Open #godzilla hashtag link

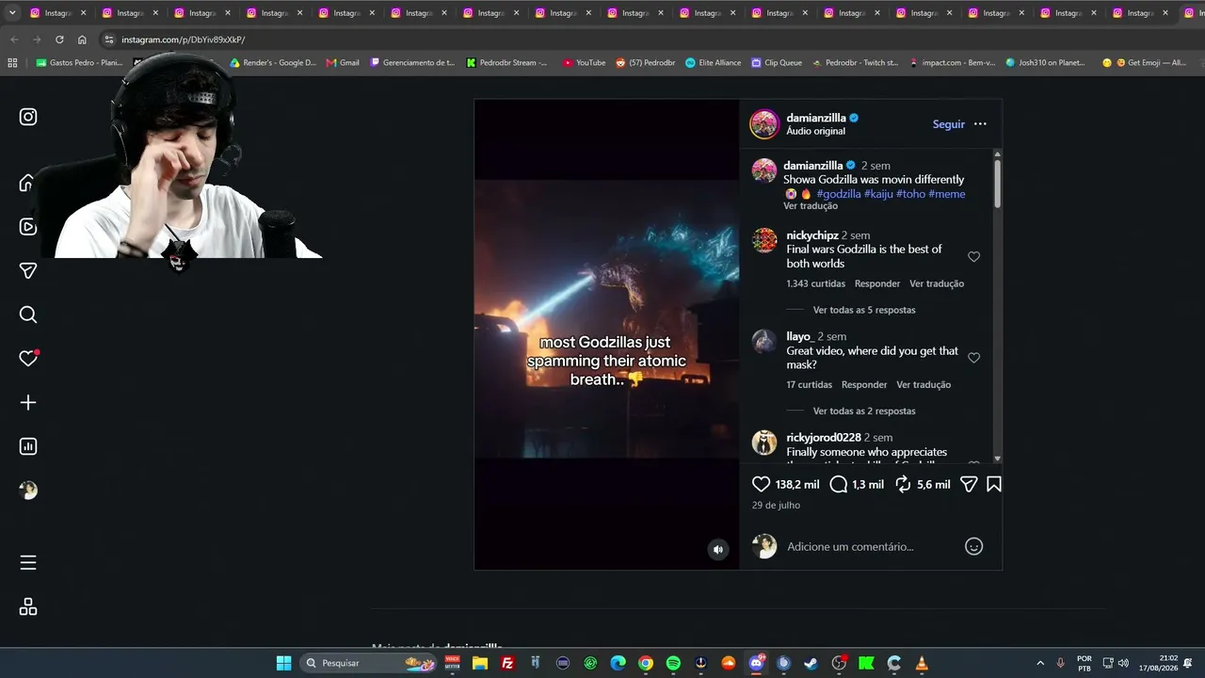tap(839, 194)
